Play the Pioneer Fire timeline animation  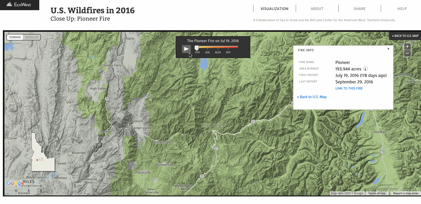coord(186,49)
